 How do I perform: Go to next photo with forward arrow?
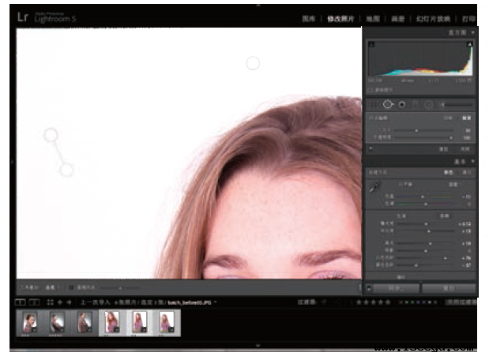click(70, 302)
